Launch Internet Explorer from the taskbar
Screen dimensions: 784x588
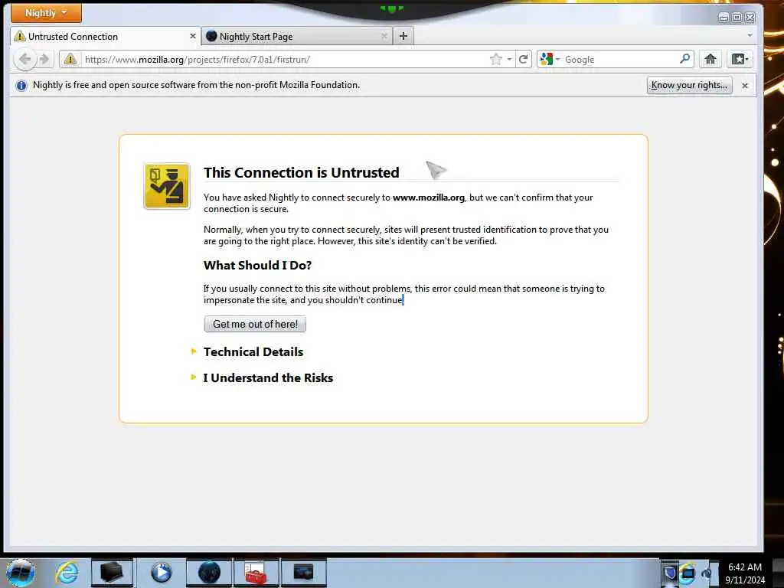[67, 573]
